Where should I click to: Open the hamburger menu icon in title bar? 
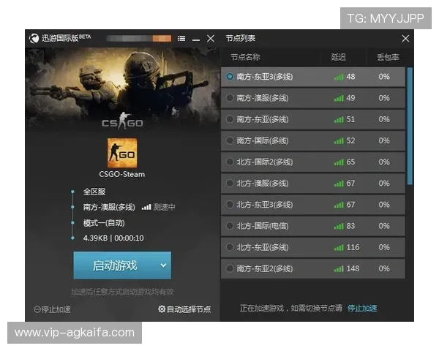[x=181, y=38]
